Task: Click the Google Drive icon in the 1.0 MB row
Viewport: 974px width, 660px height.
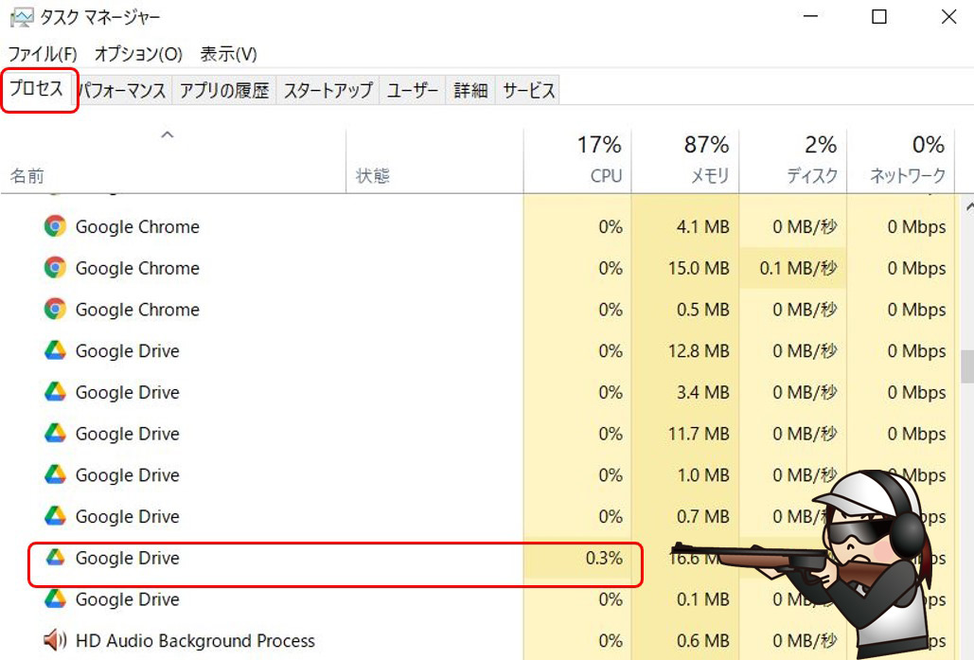Action: [x=55, y=474]
